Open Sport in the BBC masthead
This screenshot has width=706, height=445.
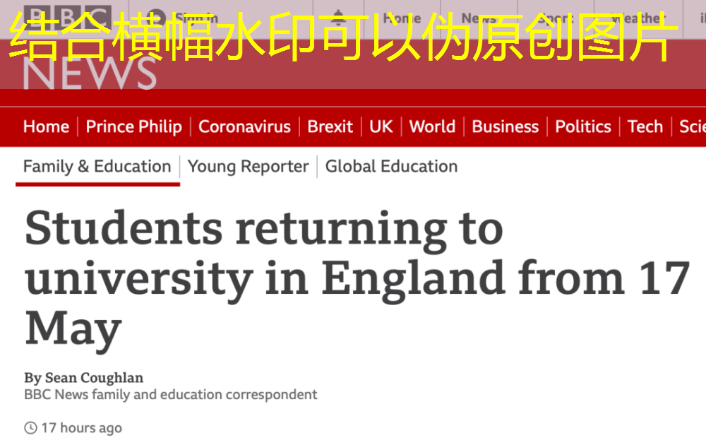coord(555,18)
